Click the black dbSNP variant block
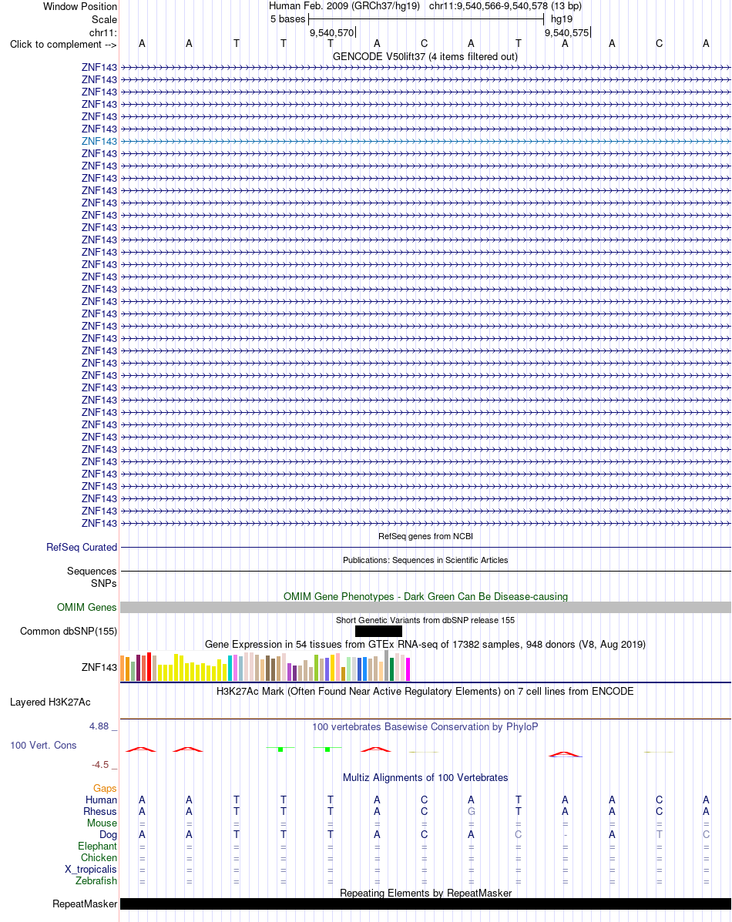732x922 pixels. (x=378, y=632)
